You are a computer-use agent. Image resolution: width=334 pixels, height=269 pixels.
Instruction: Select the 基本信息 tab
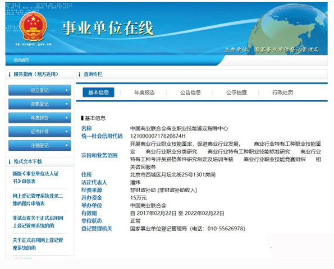[x=98, y=92]
